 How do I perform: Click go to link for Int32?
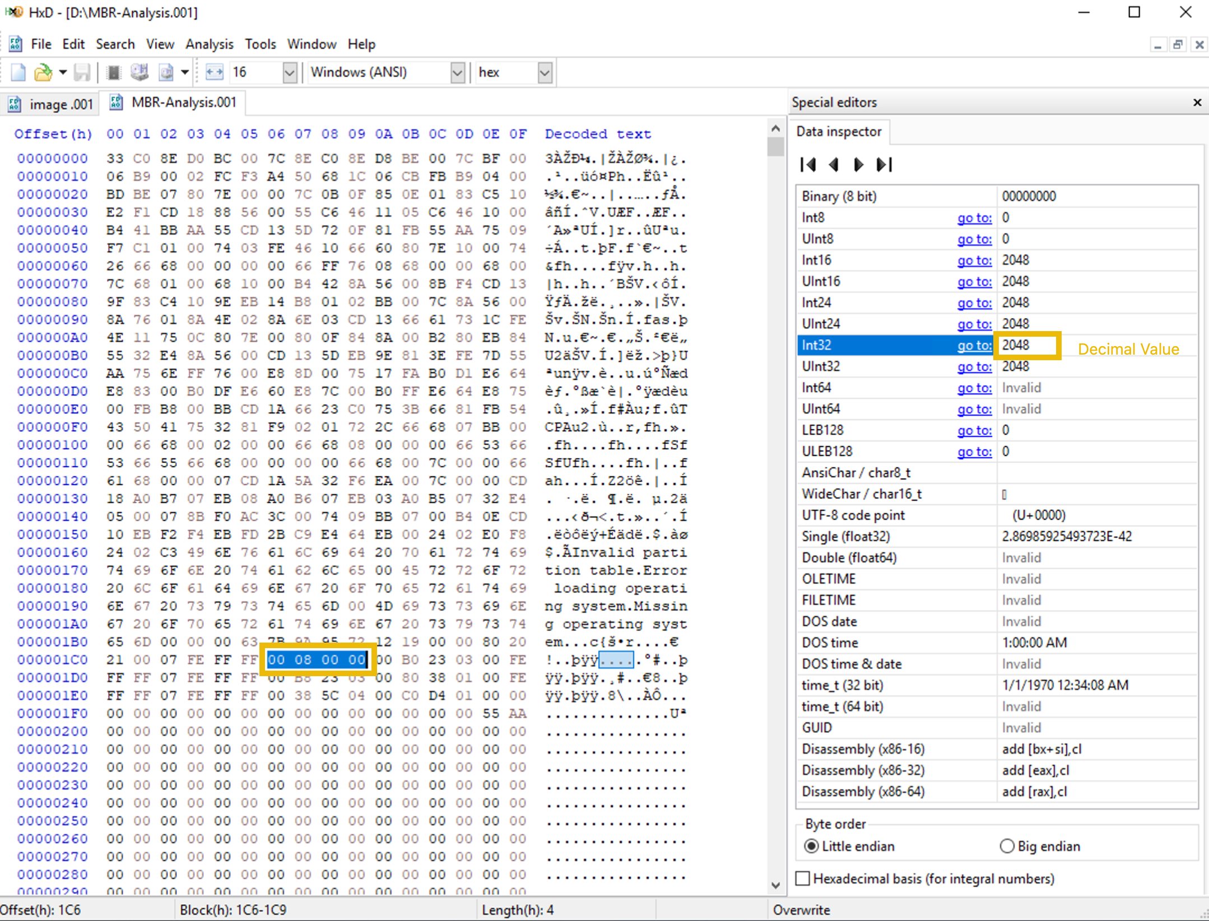pyautogui.click(x=974, y=346)
